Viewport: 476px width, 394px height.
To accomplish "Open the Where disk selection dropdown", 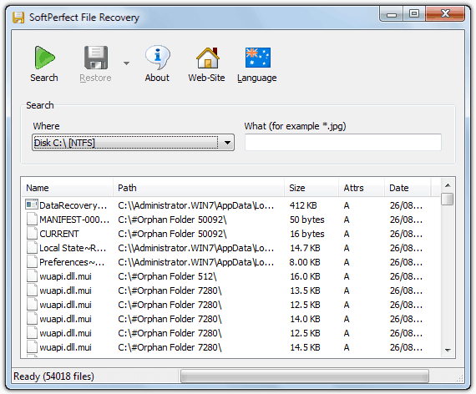I will pos(227,143).
